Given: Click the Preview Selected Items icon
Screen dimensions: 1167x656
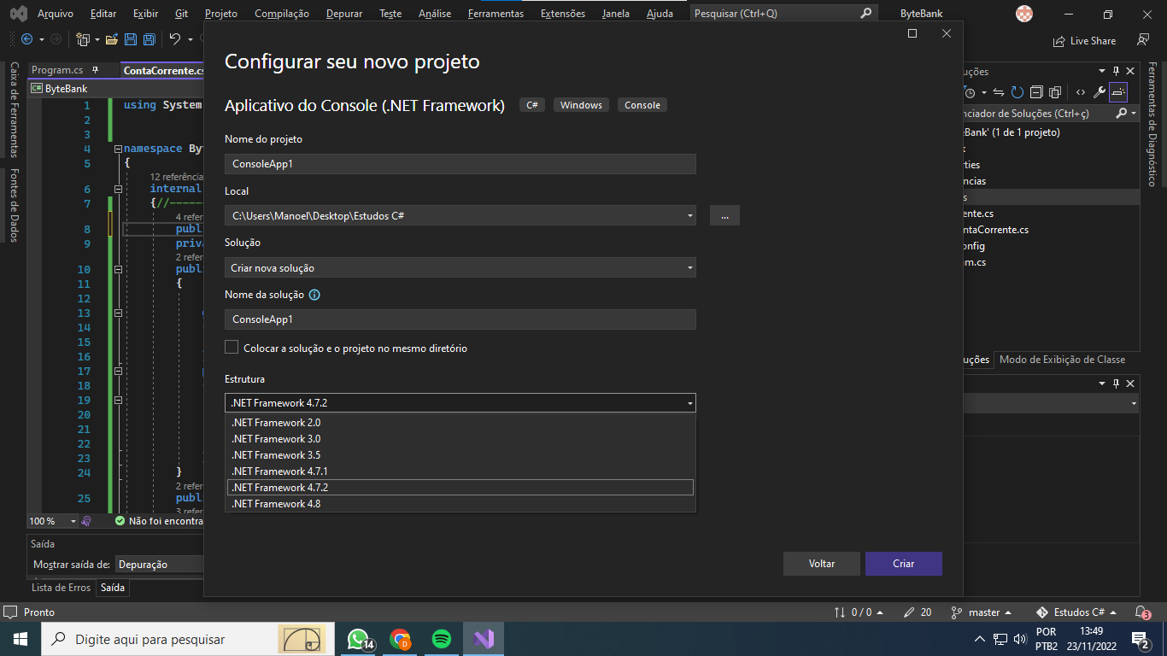Looking at the screenshot, I should tap(1118, 91).
